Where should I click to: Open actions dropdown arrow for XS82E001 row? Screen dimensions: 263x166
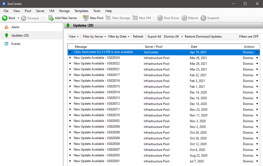coord(257,161)
